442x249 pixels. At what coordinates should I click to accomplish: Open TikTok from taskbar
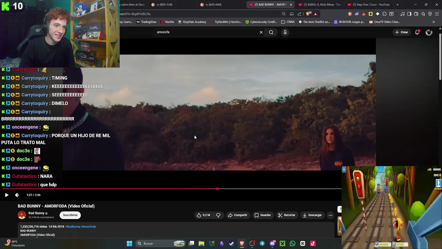coord(313,243)
